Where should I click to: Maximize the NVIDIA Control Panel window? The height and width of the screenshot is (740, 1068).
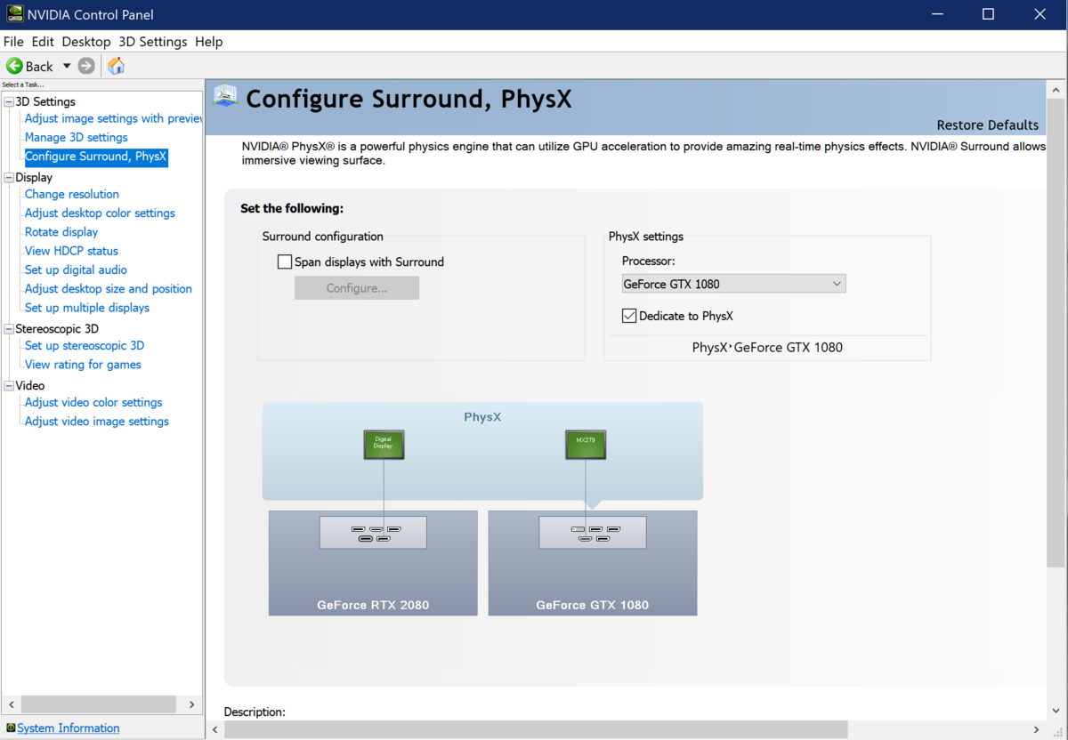(x=988, y=14)
